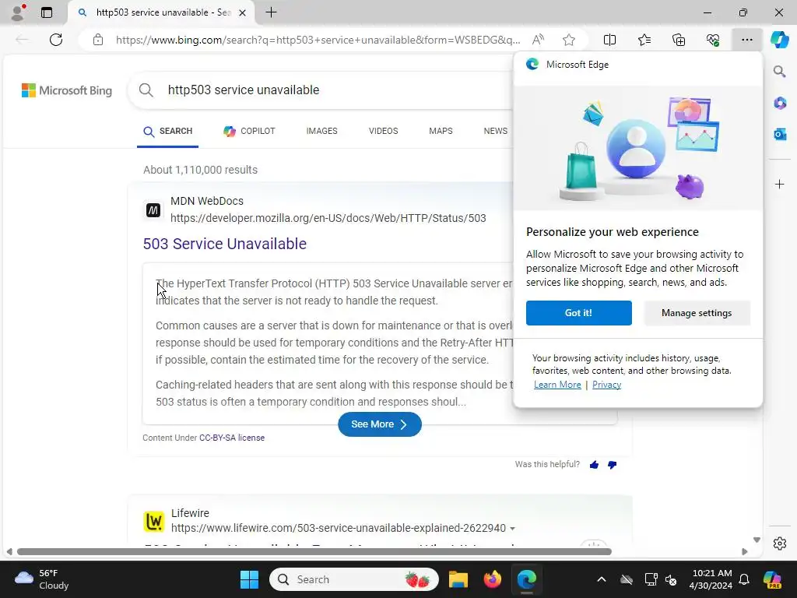Image resolution: width=797 pixels, height=598 pixels.
Task: Click the MDN WebDocs site favicon
Action: pyautogui.click(x=153, y=210)
